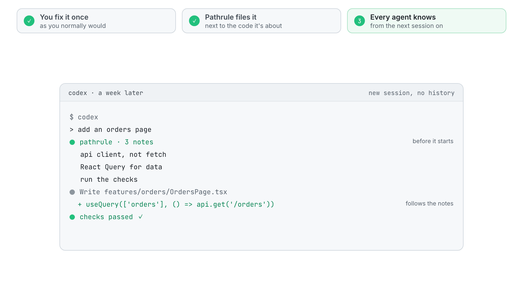
Task: Click the step 3 badge beside 'Every agent knows'
Action: (x=360, y=21)
